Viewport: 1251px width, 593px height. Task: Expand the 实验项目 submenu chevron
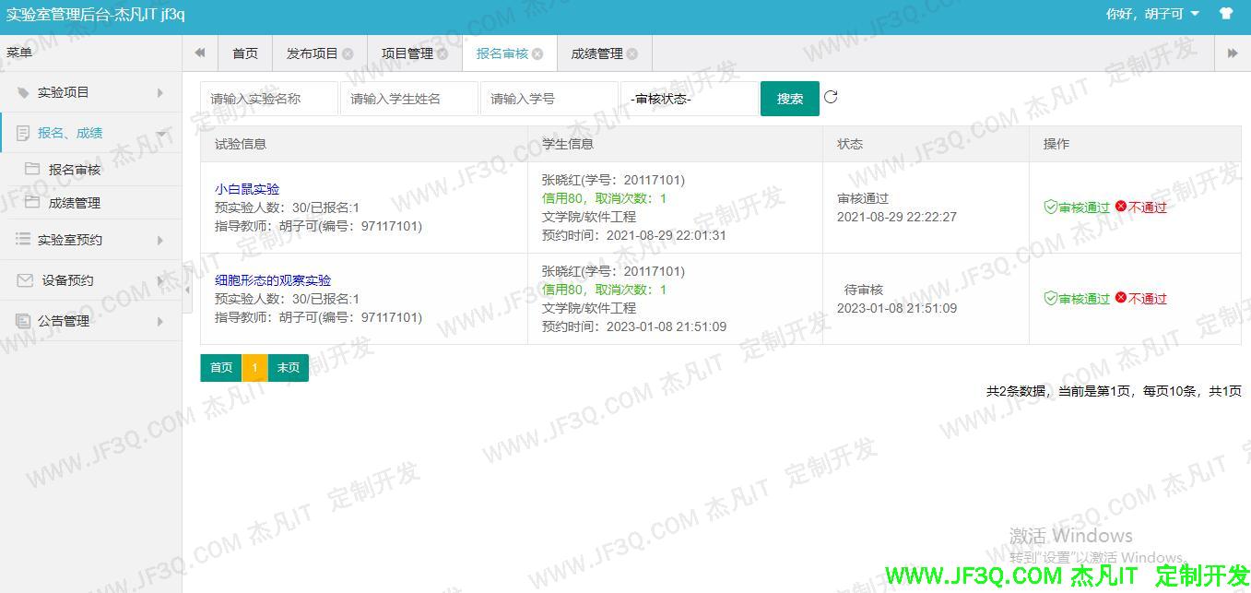pos(158,91)
